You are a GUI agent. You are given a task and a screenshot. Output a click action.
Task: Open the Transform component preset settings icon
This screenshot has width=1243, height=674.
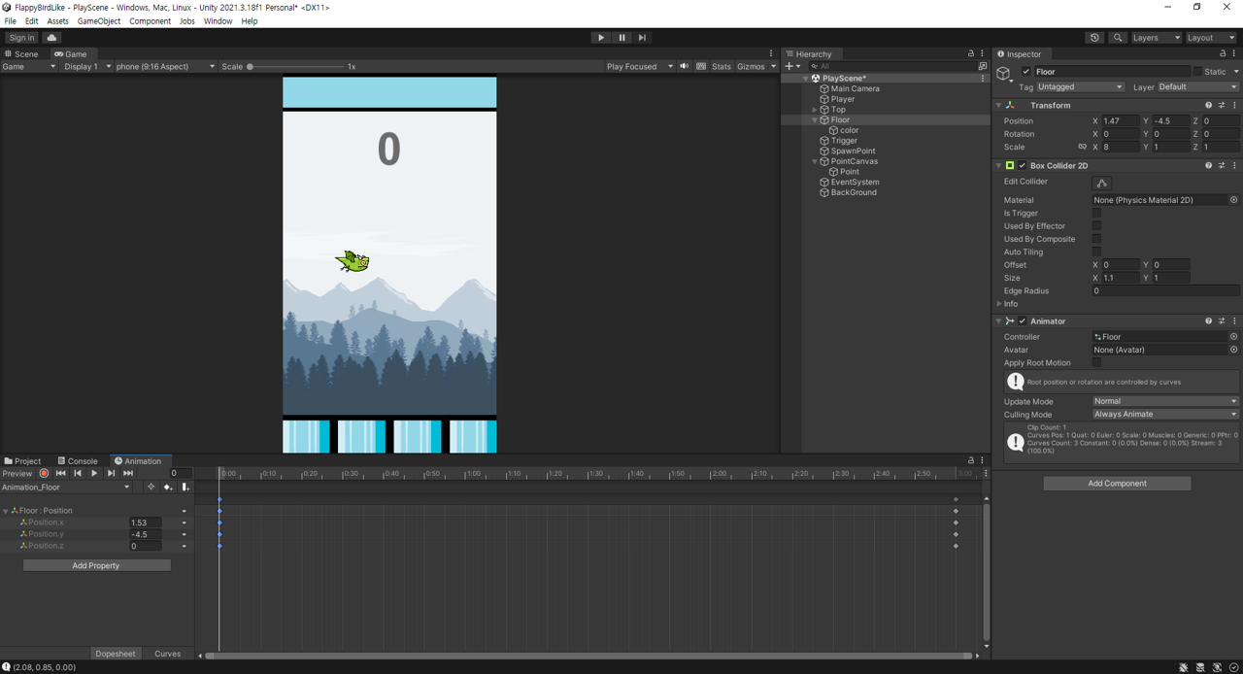[x=1222, y=106]
